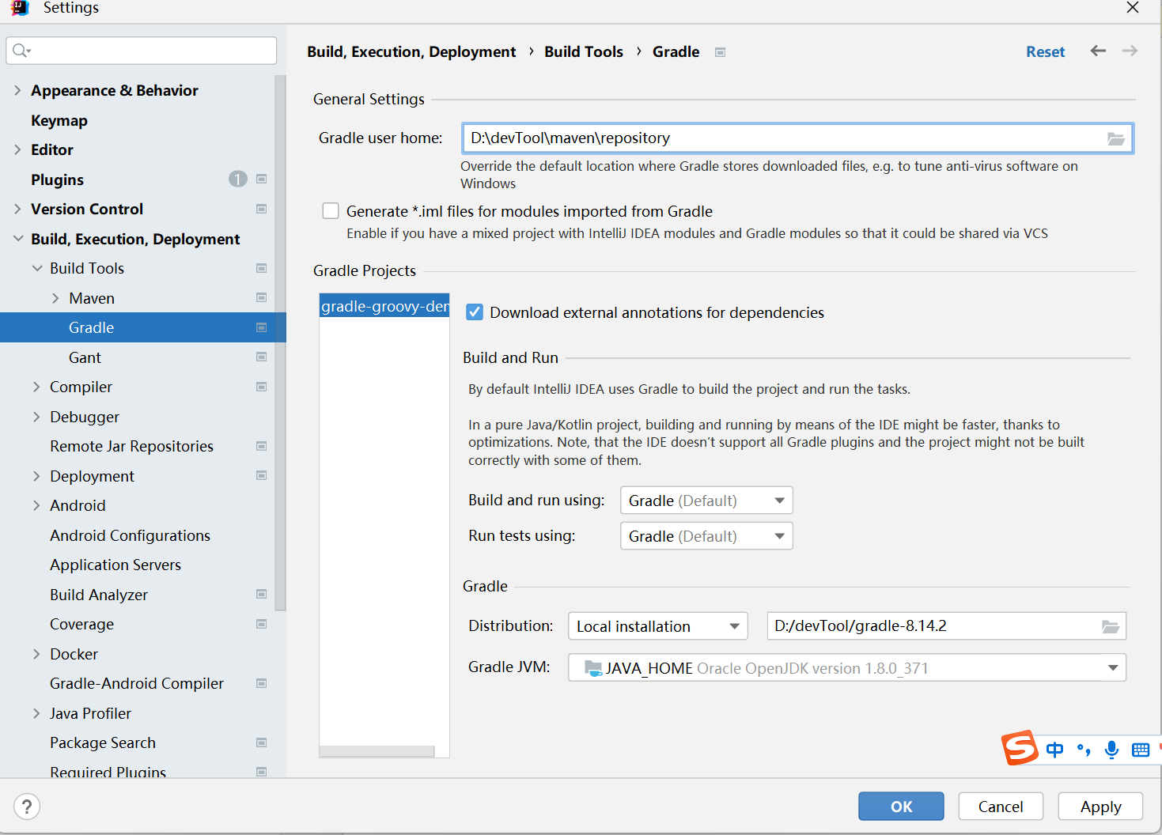Click the Sogou microphone voice input icon
The height and width of the screenshot is (835, 1162).
click(x=1111, y=750)
